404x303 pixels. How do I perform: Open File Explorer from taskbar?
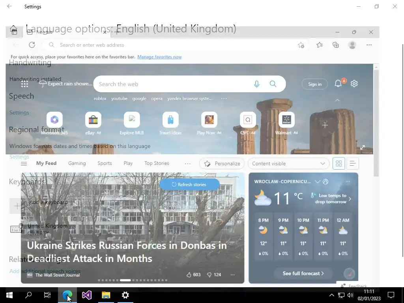106,295
